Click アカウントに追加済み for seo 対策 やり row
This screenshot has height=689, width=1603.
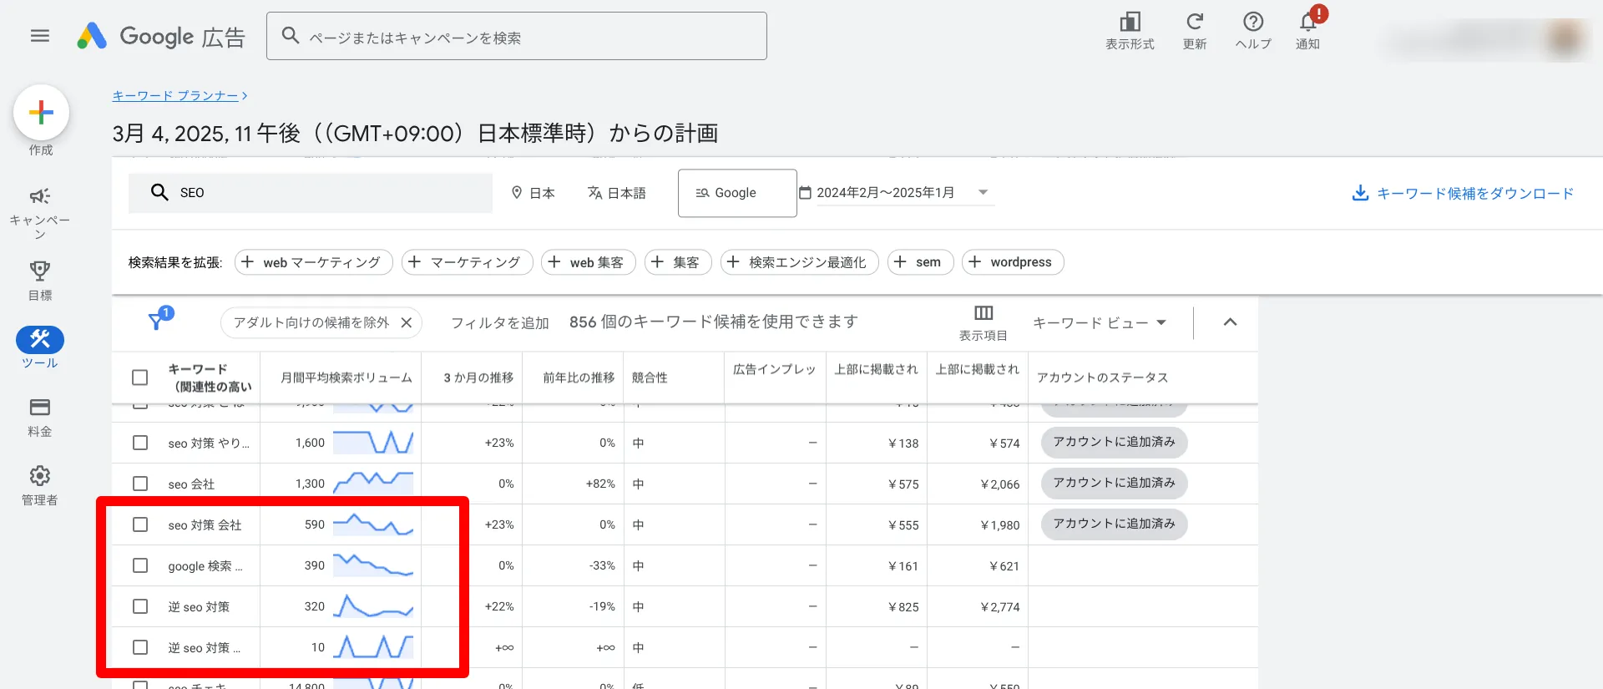coord(1114,442)
